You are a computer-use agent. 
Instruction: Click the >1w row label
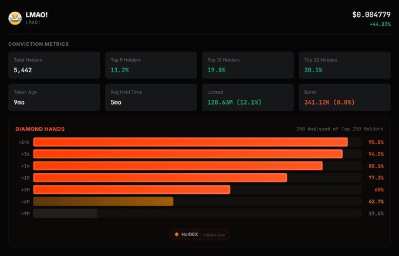[x=25, y=166]
